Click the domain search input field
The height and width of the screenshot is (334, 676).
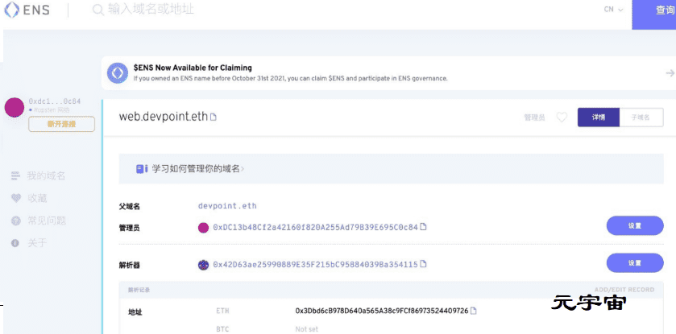(322, 10)
